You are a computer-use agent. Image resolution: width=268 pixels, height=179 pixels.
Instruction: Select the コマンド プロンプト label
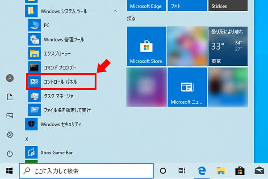pyautogui.click(x=60, y=68)
